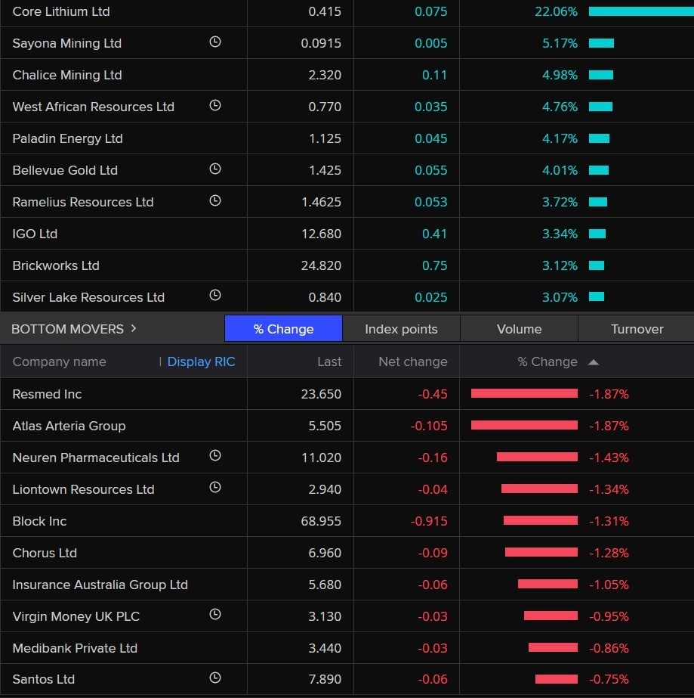
Task: Select Santos Ltd company name
Action: point(44,679)
